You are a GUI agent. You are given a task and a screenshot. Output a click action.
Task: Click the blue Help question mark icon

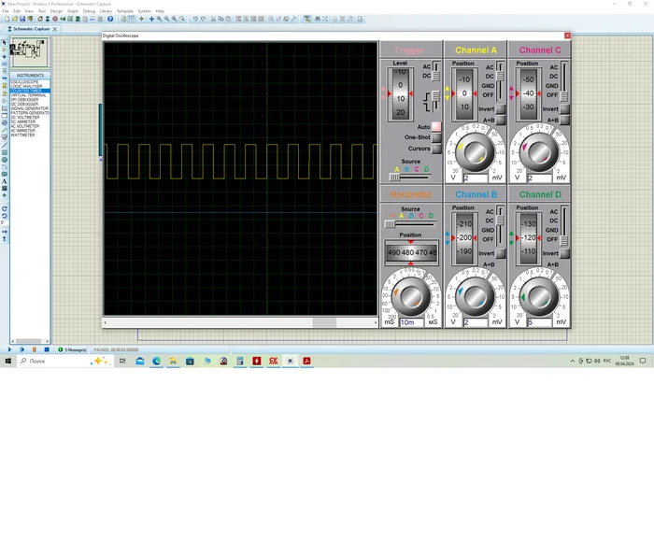coord(110,19)
